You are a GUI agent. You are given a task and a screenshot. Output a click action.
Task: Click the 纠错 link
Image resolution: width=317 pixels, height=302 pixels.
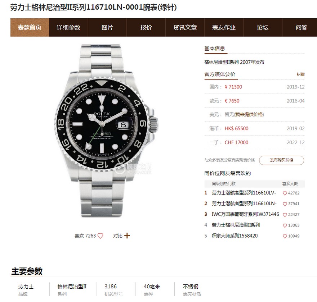(301, 74)
